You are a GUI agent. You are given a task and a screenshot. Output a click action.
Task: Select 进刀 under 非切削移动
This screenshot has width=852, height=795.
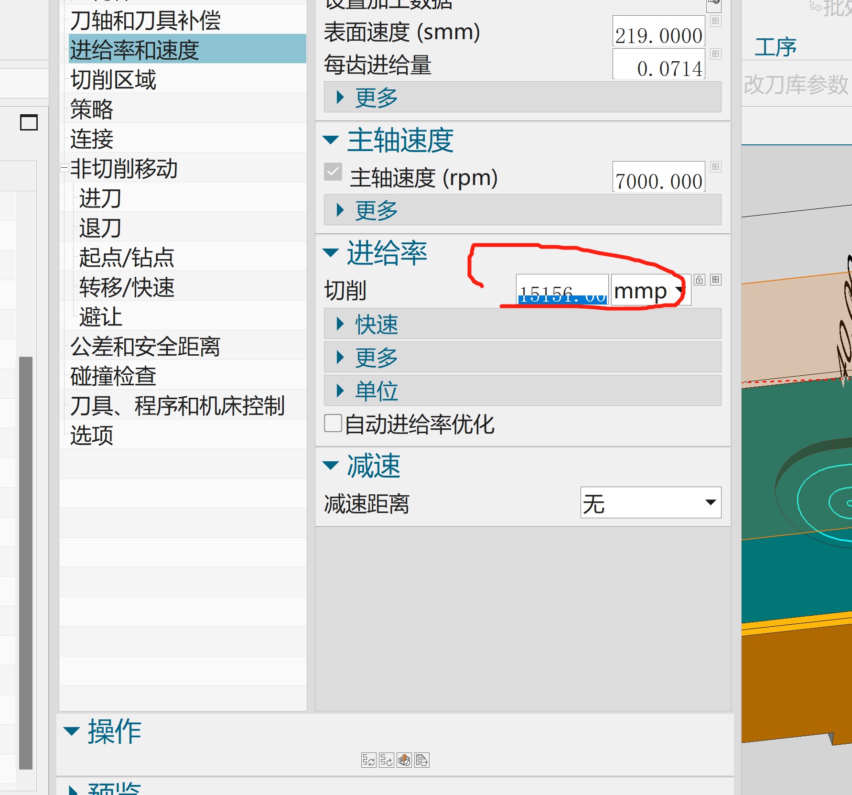(100, 198)
